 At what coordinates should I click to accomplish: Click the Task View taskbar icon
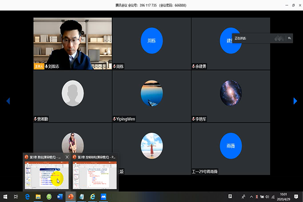click(x=16, y=196)
